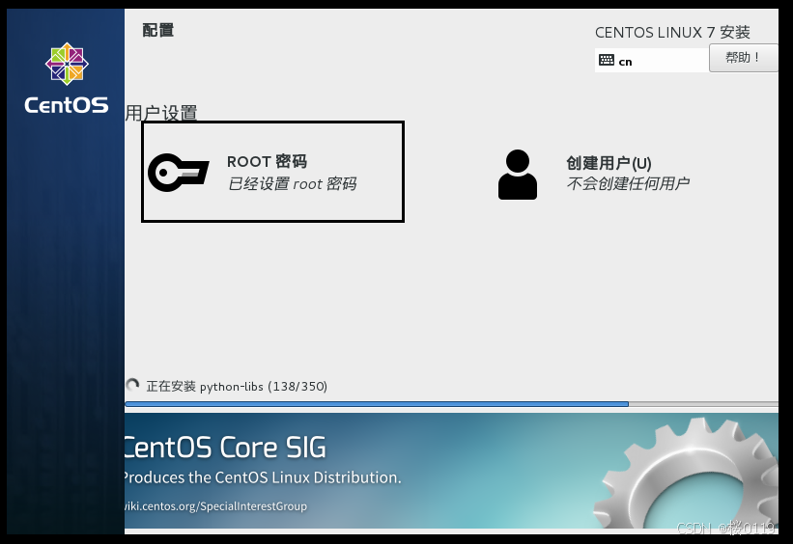Click the 配置 page title

coord(157,30)
